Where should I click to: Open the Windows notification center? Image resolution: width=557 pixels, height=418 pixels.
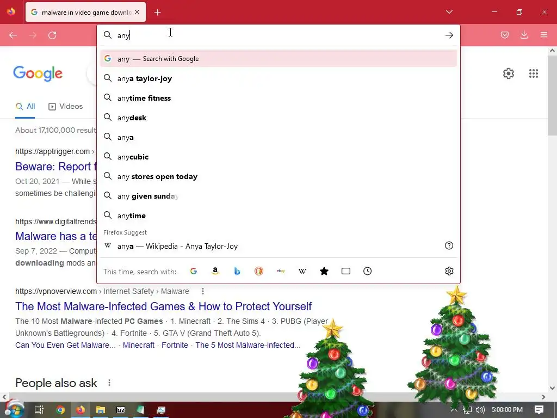pyautogui.click(x=539, y=410)
